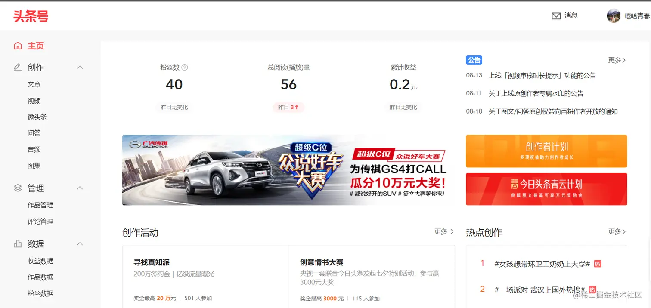Screen dimensions: 651x308
Task: Collapse the 创作 menu section
Action: (80, 67)
